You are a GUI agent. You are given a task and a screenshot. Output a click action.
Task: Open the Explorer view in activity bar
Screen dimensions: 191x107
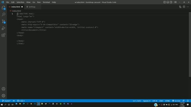[x=3, y=8]
